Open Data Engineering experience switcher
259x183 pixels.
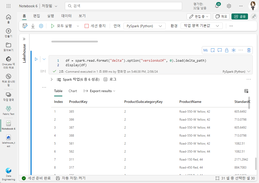[x=9, y=174]
